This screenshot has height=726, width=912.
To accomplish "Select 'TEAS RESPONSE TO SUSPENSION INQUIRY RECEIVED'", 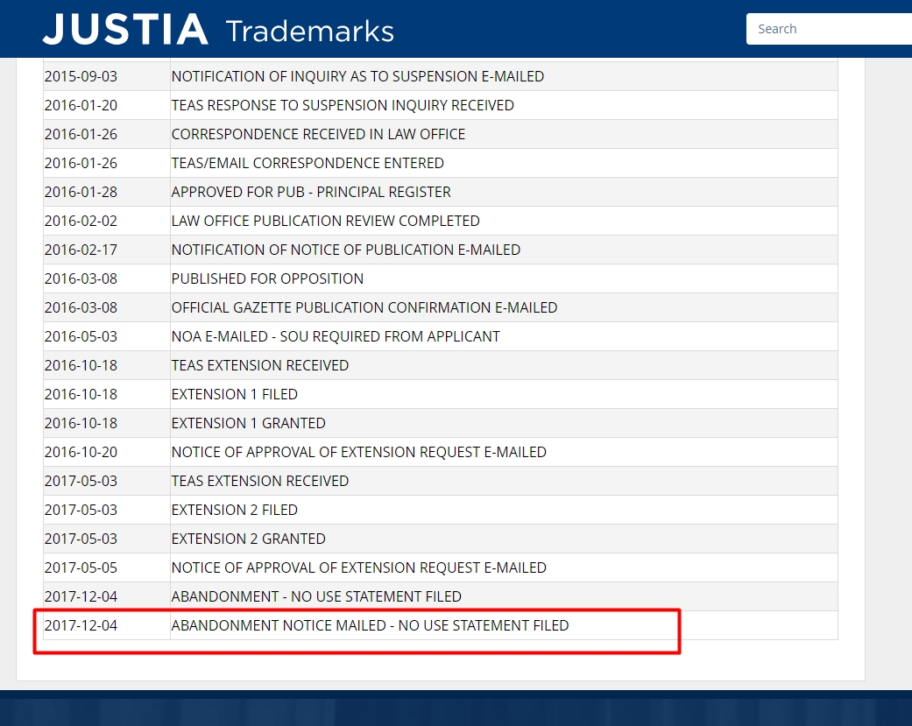I will click(343, 105).
